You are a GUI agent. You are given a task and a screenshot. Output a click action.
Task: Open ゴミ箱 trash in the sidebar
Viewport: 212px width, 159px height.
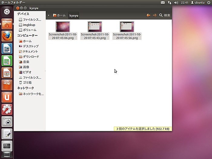coord(25,82)
